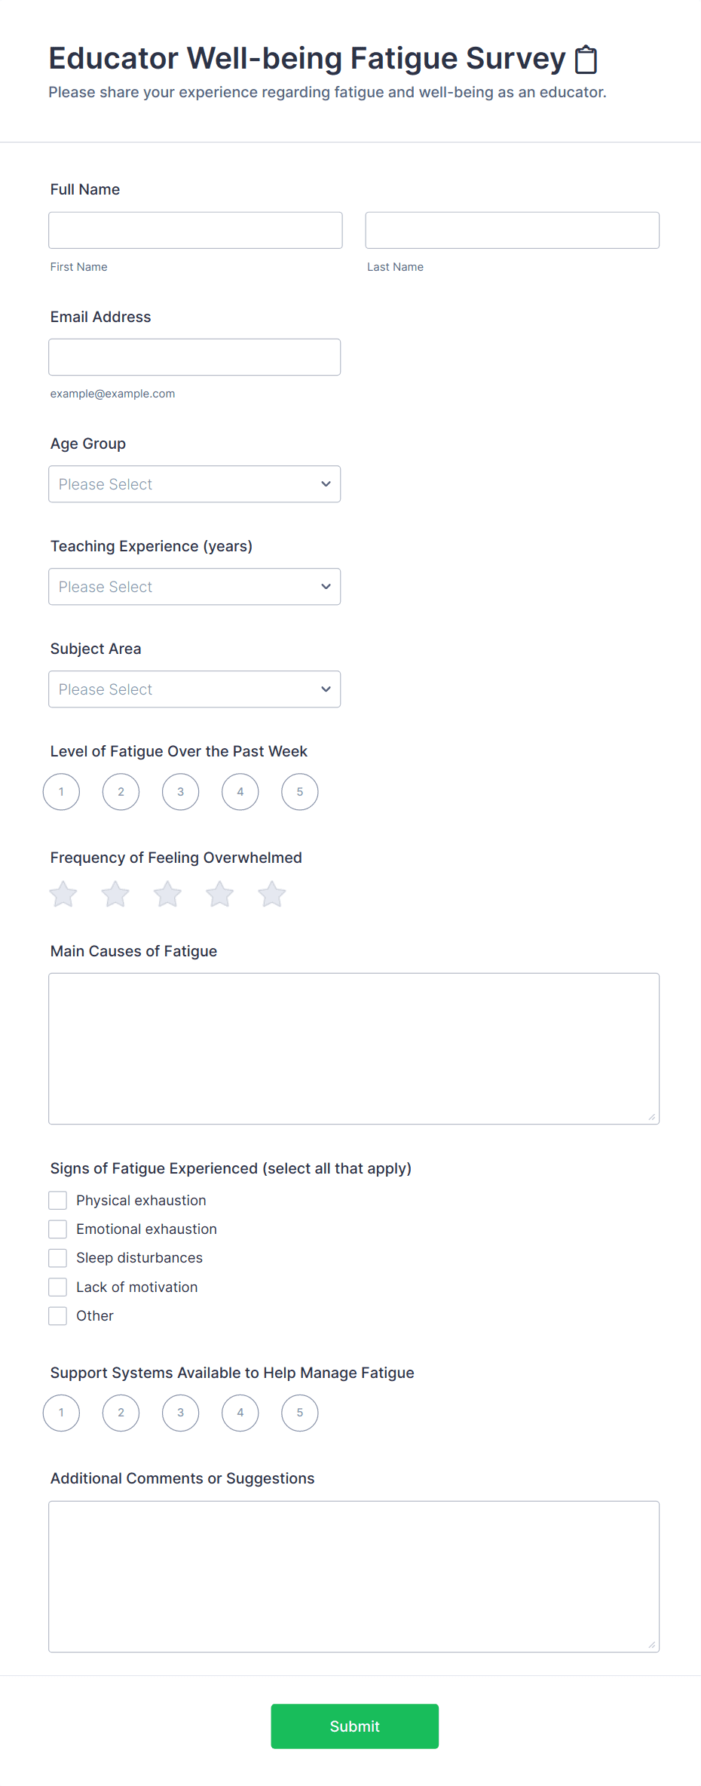Click the first star under Feeling Overwhelmed

pos(63,895)
